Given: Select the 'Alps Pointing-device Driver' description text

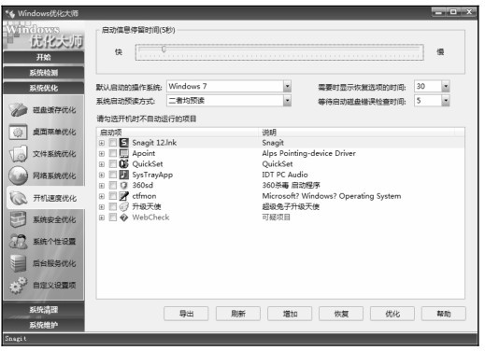Looking at the screenshot, I should [x=308, y=153].
